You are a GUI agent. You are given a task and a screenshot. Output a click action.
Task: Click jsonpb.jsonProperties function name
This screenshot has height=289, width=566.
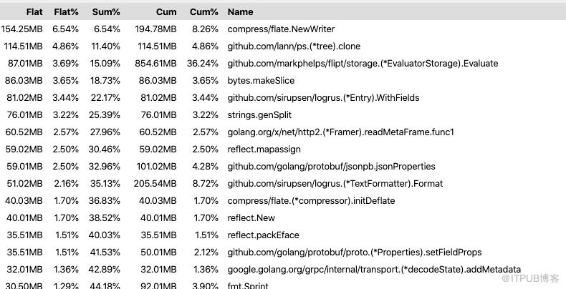pyautogui.click(x=332, y=167)
